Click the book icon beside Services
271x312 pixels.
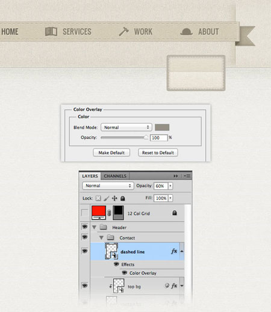click(x=51, y=32)
